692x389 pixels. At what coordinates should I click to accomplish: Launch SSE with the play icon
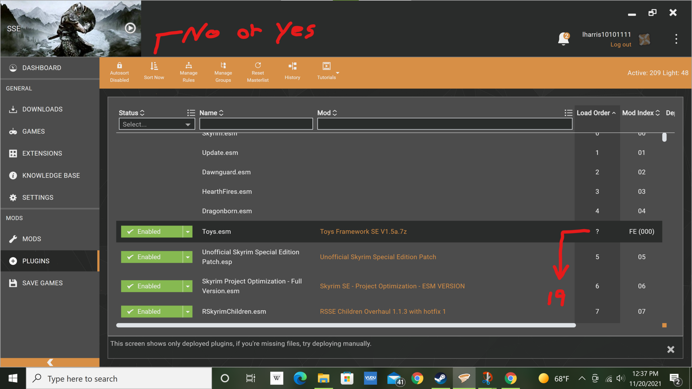tap(130, 28)
